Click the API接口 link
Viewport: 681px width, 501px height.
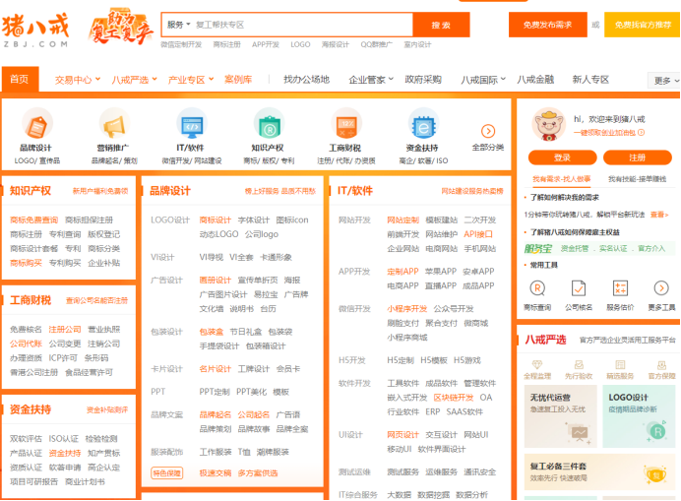point(478,234)
